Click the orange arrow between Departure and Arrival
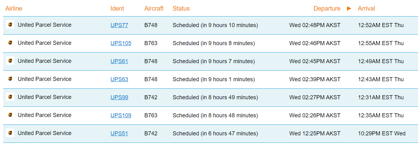420x145 pixels. (349, 8)
